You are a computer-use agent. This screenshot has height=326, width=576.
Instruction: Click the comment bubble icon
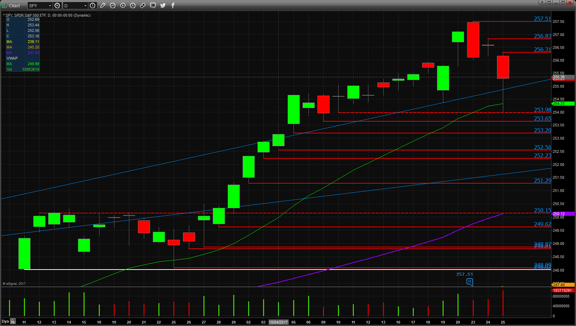pyautogui.click(x=153, y=6)
